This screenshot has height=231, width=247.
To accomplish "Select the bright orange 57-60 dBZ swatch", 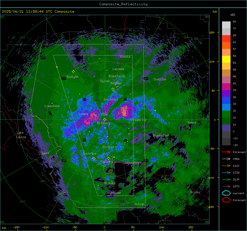I will pyautogui.click(x=226, y=46).
